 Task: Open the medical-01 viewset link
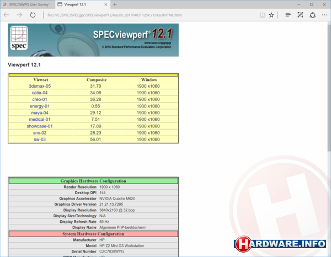click(40, 120)
